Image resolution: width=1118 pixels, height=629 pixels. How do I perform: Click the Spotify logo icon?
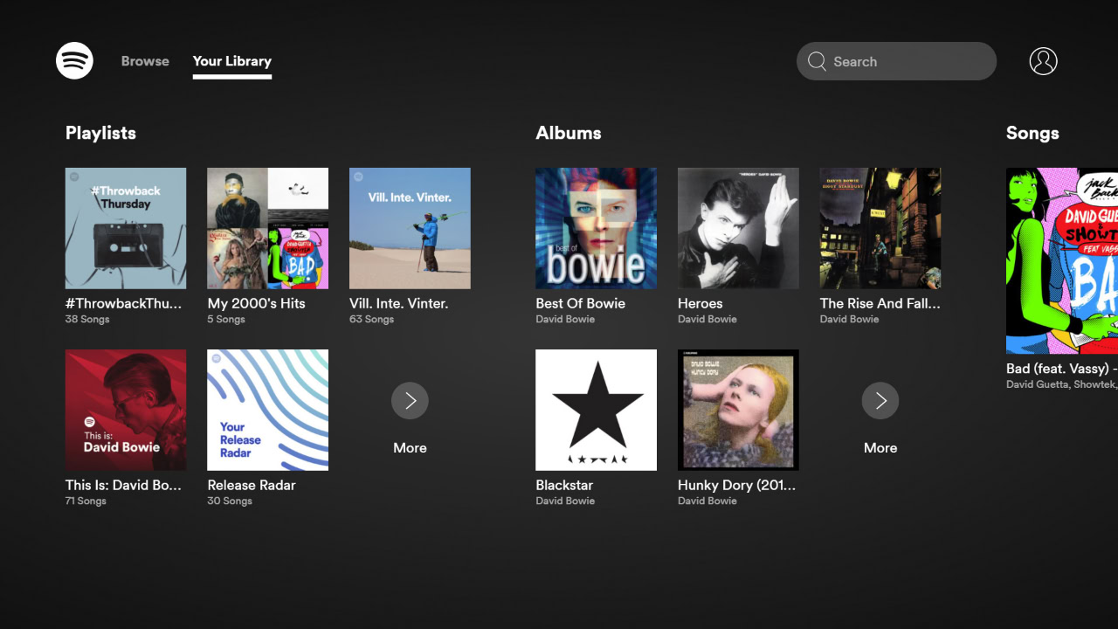tap(74, 61)
